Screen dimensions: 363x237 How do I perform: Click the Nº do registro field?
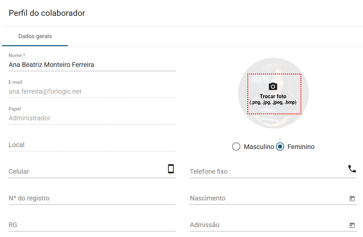92,198
